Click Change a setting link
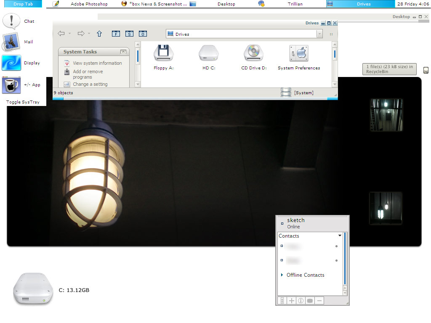431x323 pixels. pyautogui.click(x=90, y=84)
